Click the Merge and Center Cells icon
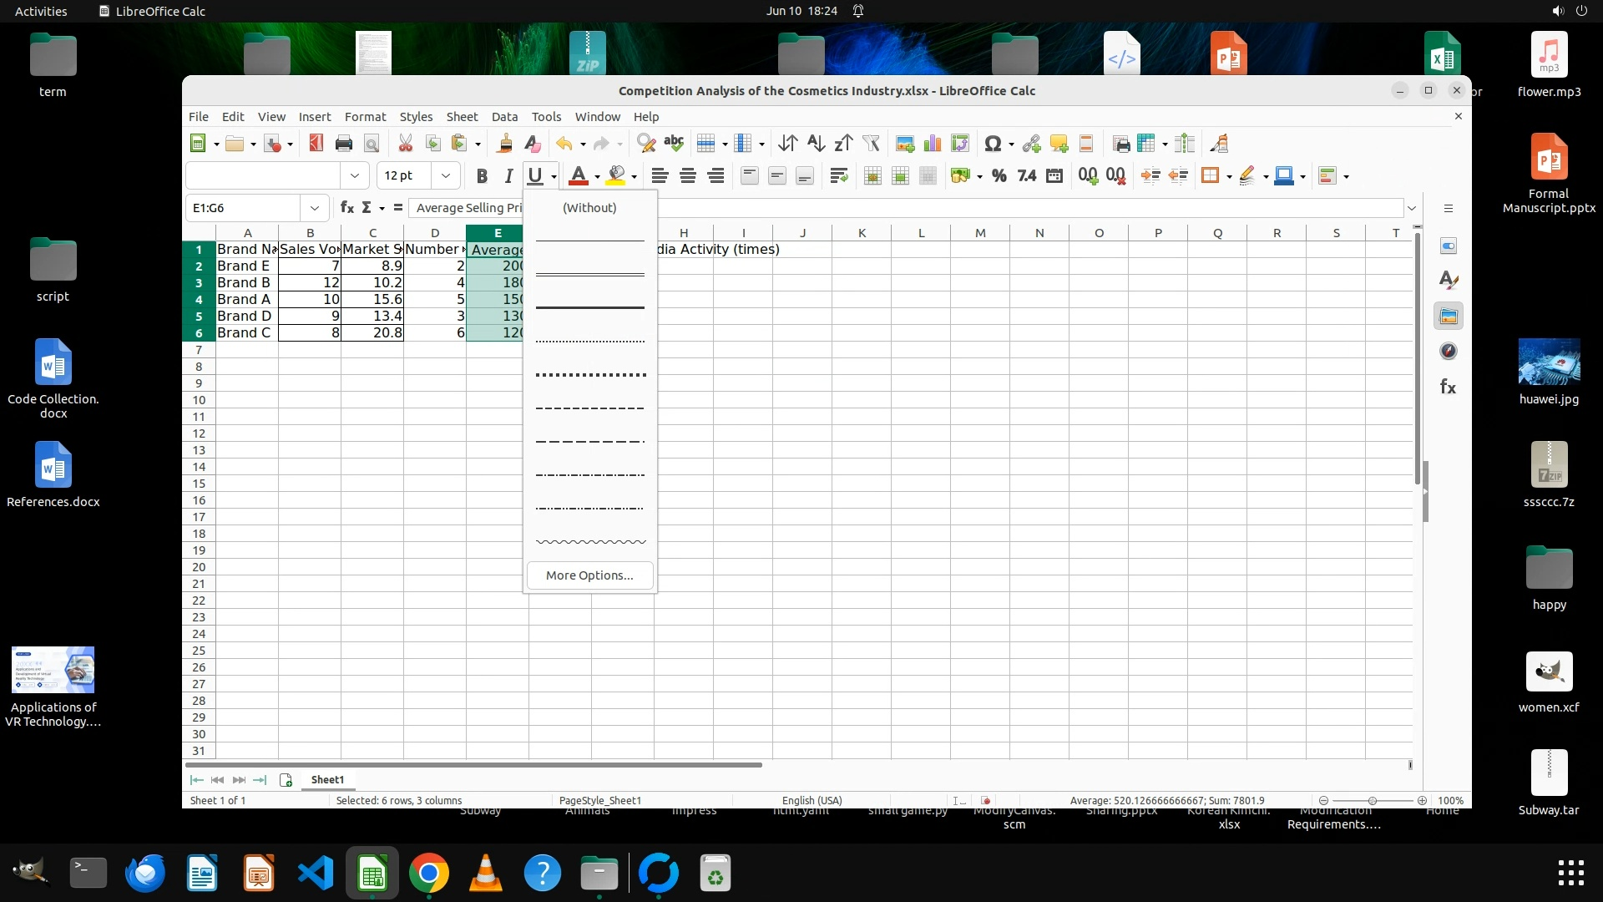The height and width of the screenshot is (902, 1603). (x=872, y=175)
